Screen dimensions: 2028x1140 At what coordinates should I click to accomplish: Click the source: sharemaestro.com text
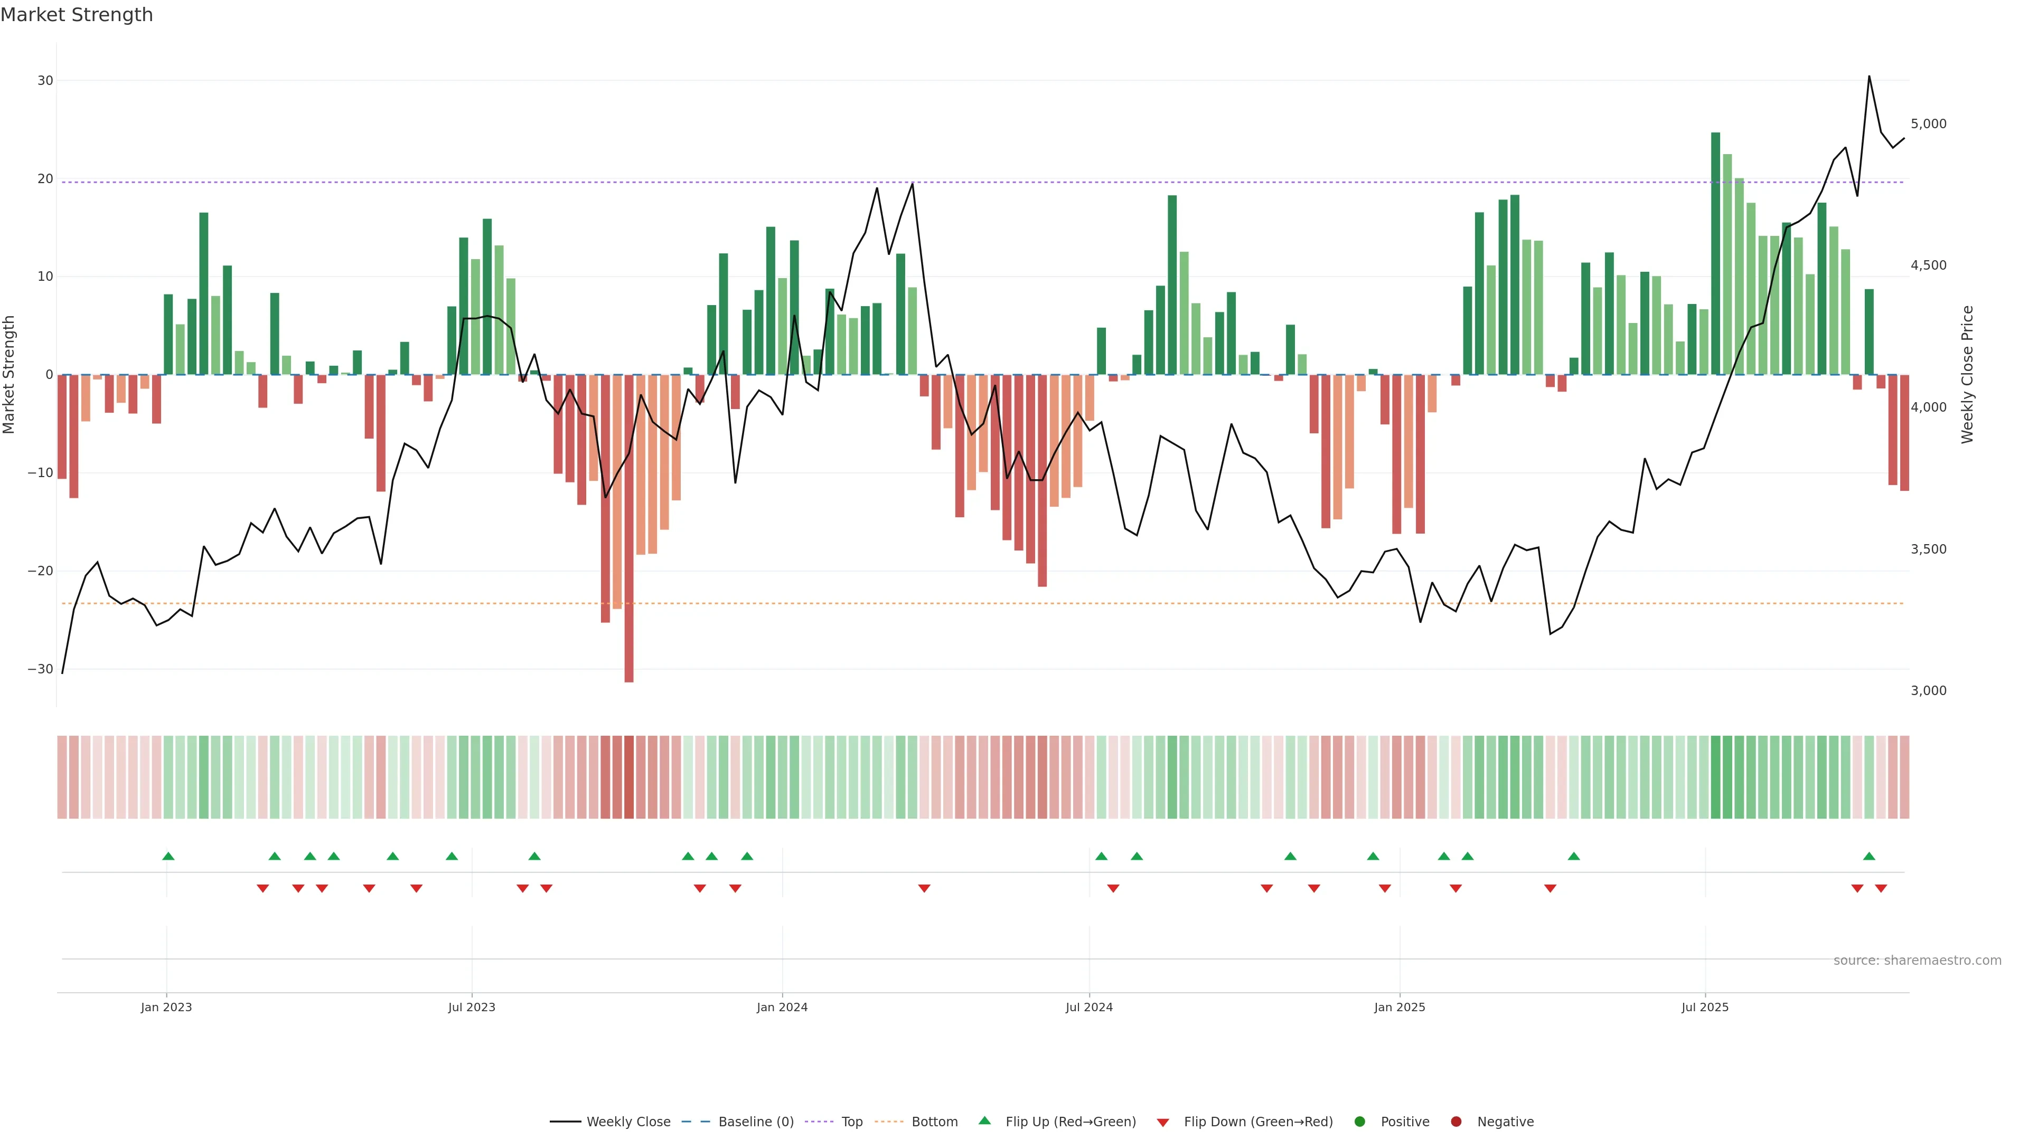pyautogui.click(x=1917, y=961)
